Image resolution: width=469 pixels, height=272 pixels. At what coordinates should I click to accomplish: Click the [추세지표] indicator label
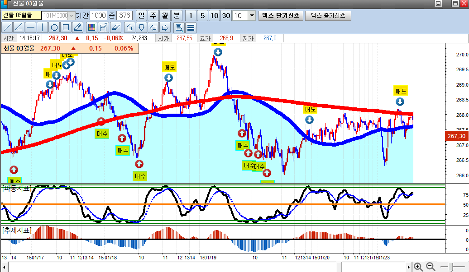pos(16,230)
